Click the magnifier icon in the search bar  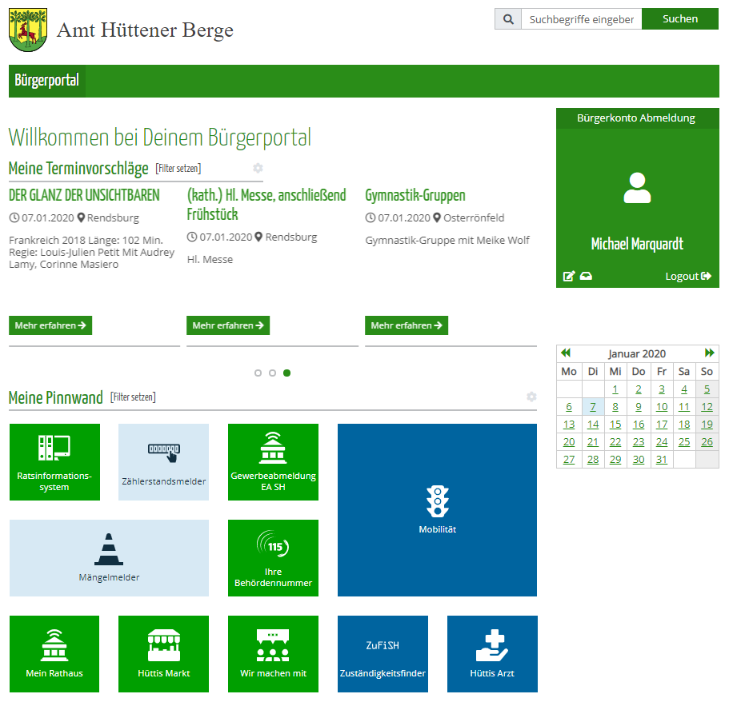(507, 18)
